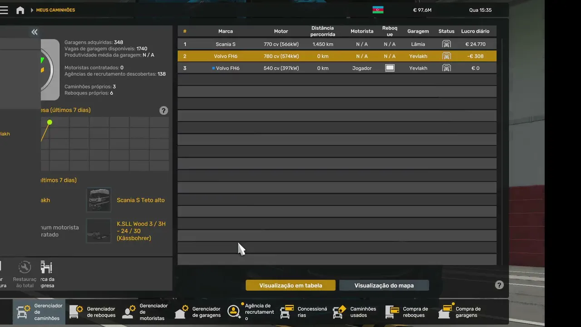
Task: Click the yellow-green data point on chart
Action: (x=49, y=122)
